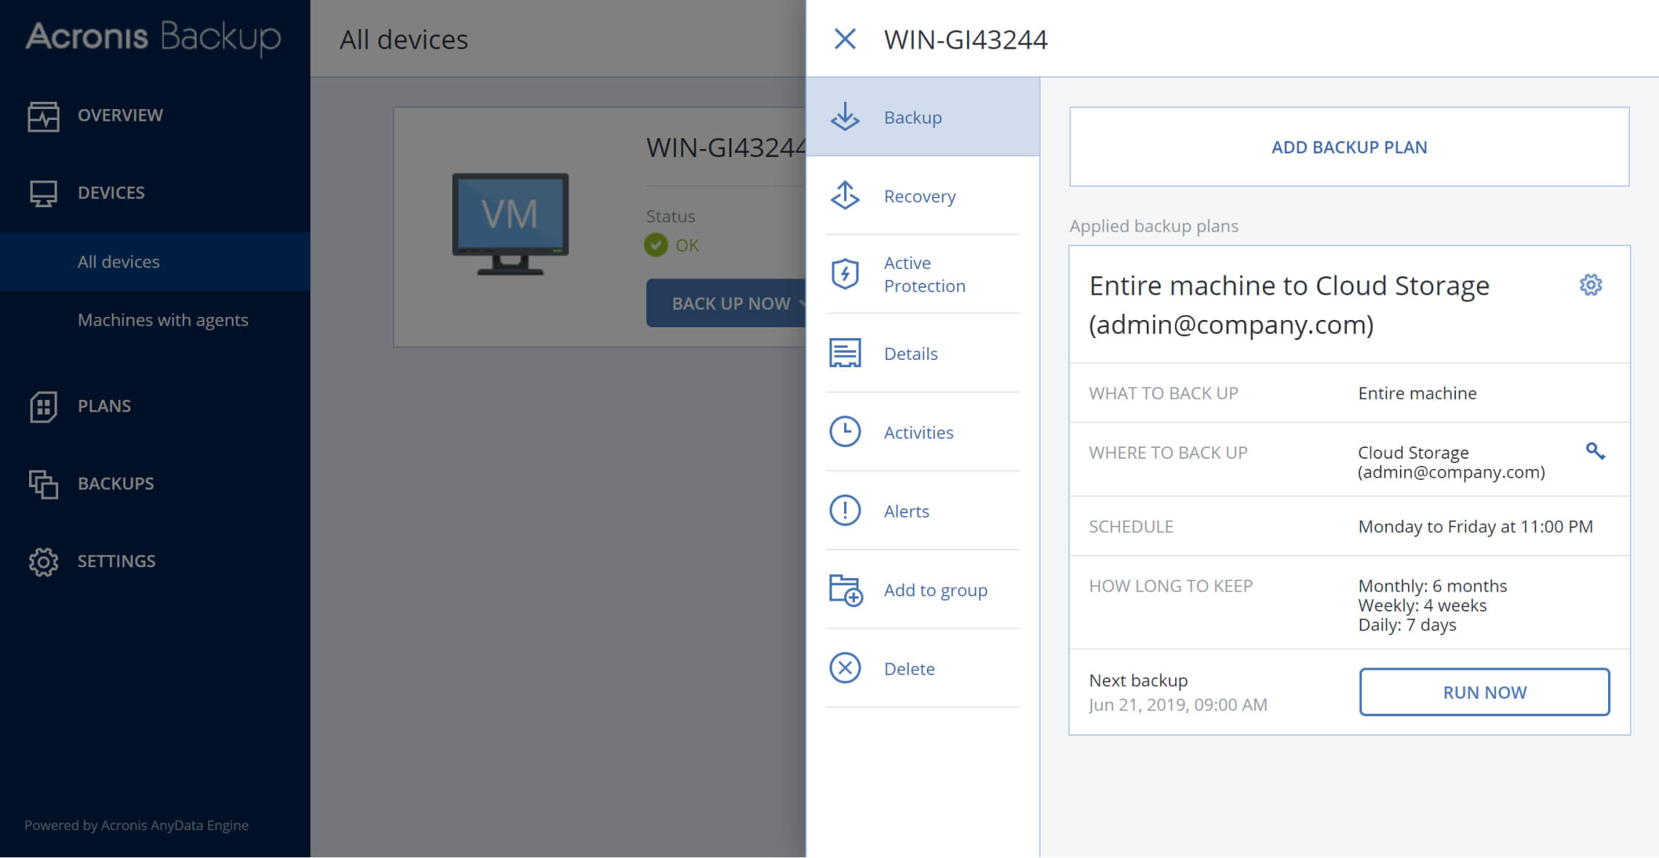The width and height of the screenshot is (1659, 858).
Task: Click the Details icon
Action: click(845, 353)
